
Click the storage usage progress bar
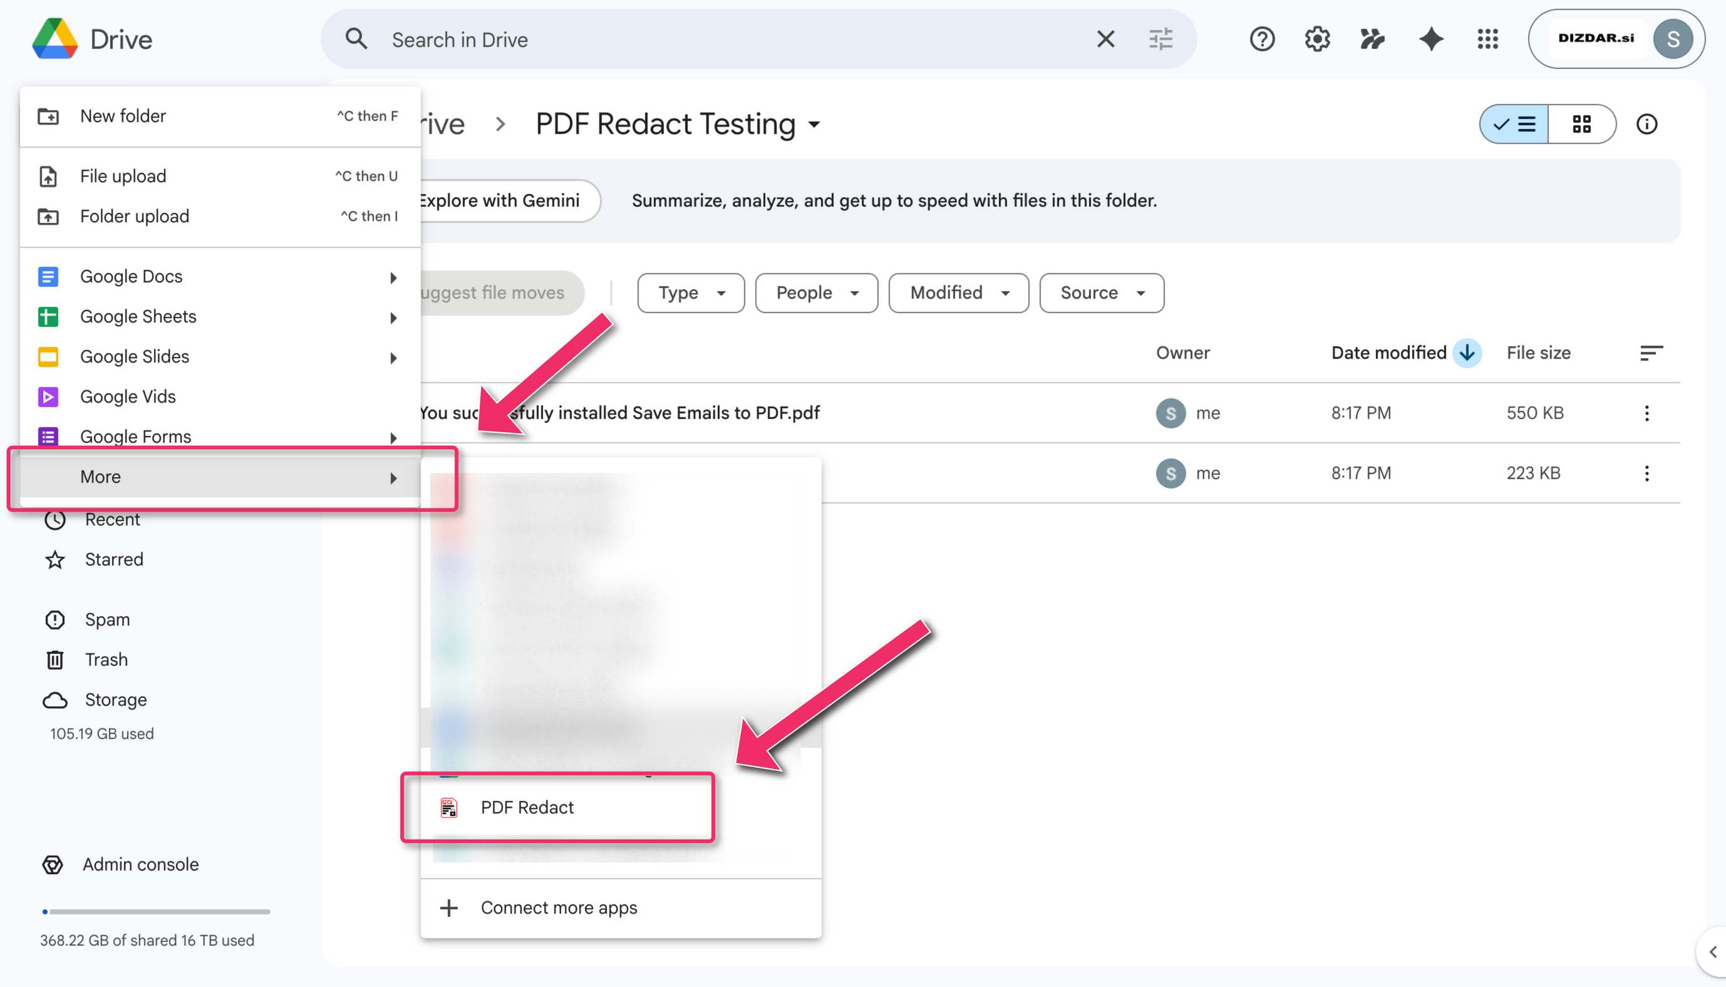pyautogui.click(x=156, y=912)
